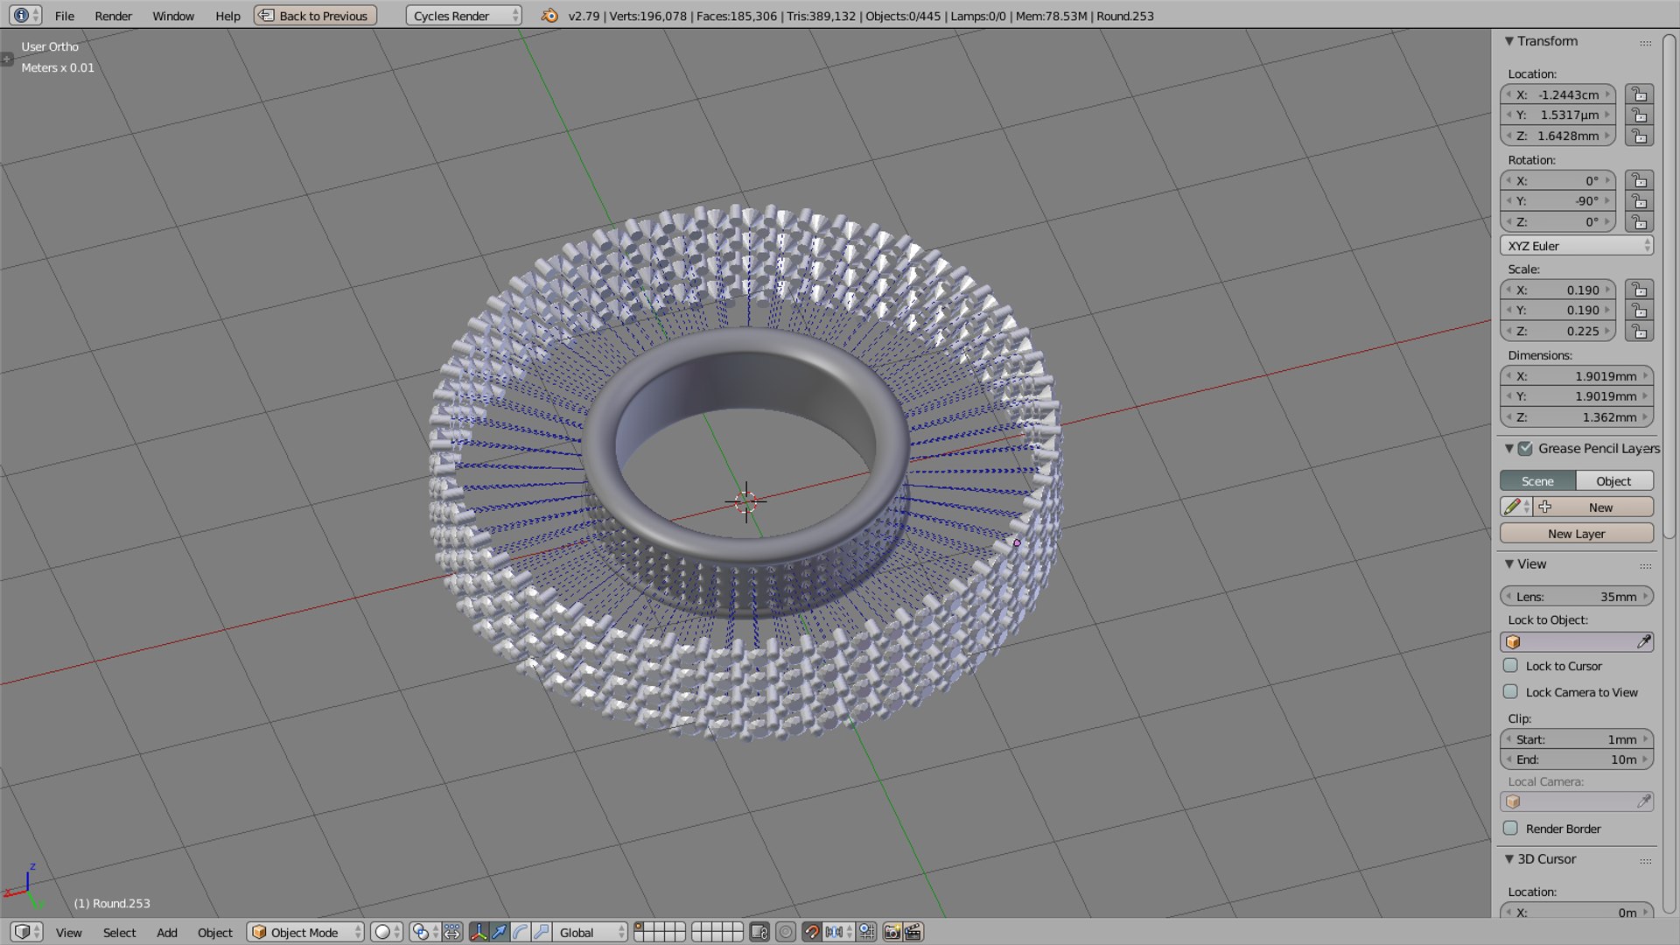Toggle lock on Location X

(x=1639, y=94)
